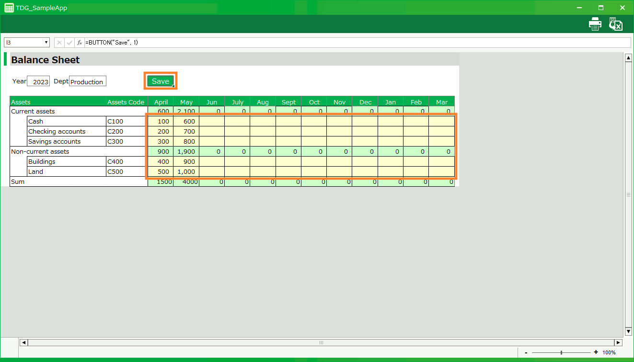Adjust the zoom slider handle
634x362 pixels.
(561, 352)
